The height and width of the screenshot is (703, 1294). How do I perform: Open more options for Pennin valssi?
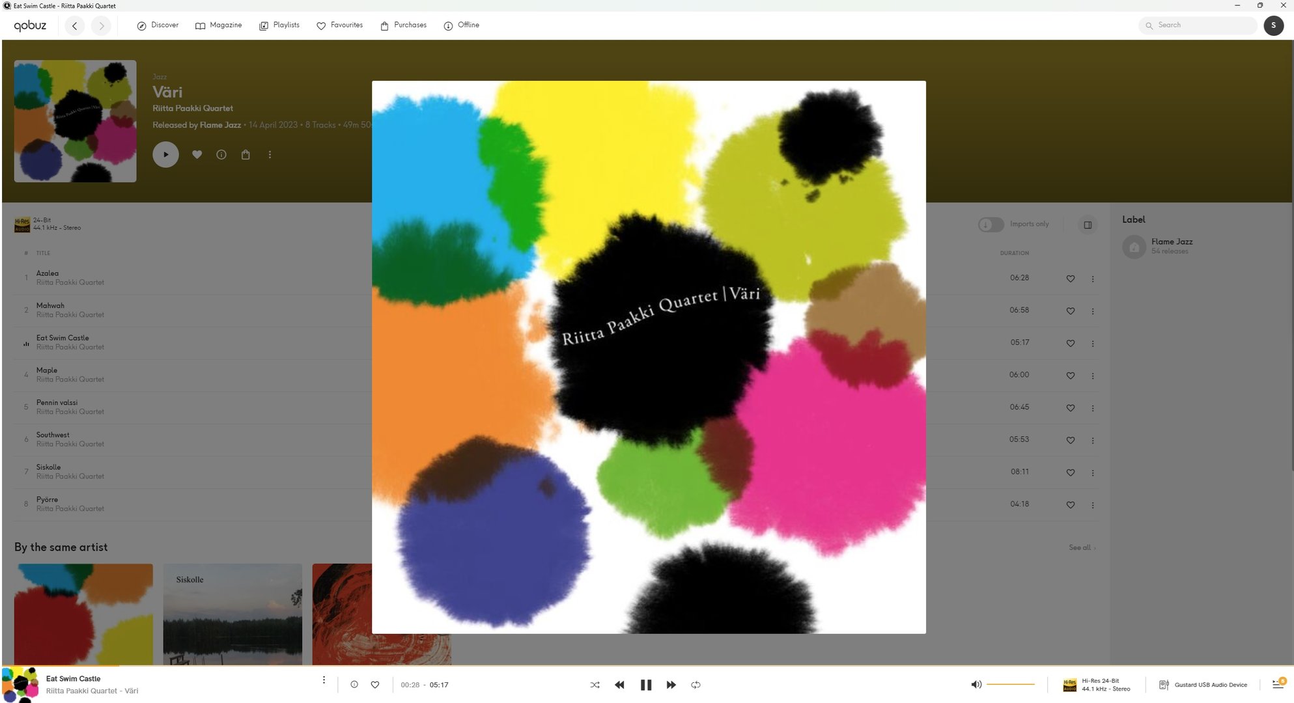[1093, 408]
